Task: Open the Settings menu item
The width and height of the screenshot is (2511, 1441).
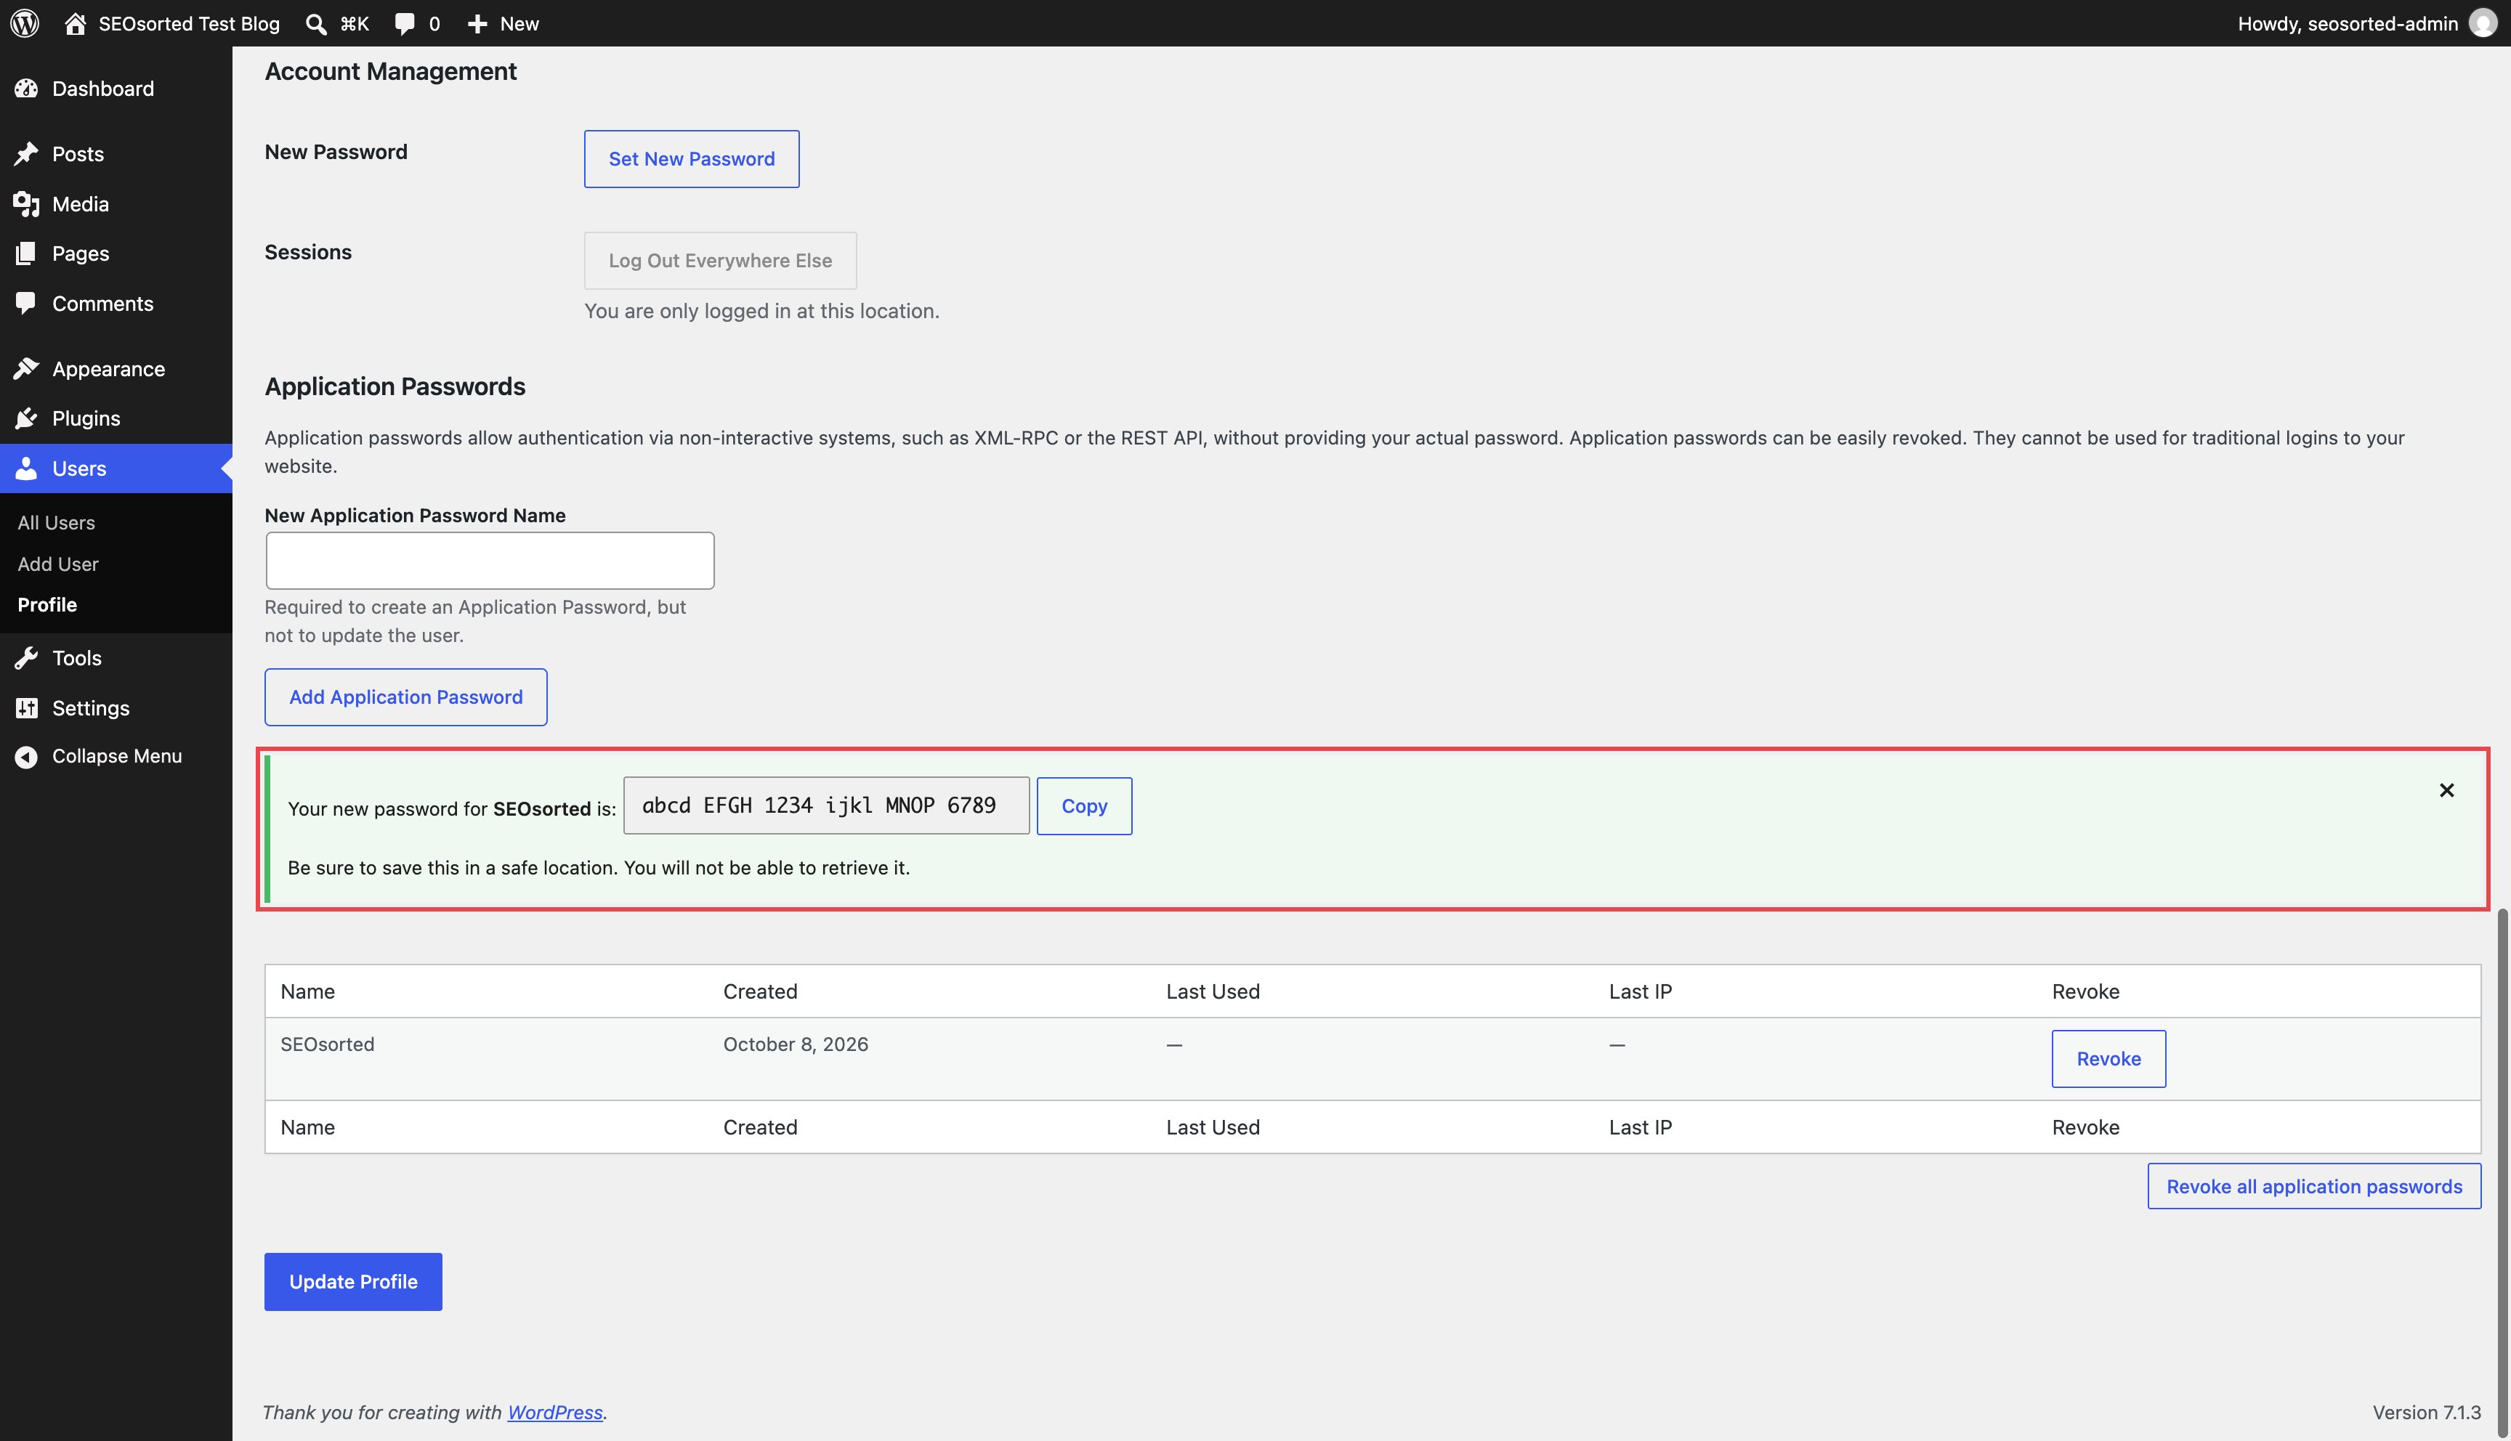Action: click(116, 707)
